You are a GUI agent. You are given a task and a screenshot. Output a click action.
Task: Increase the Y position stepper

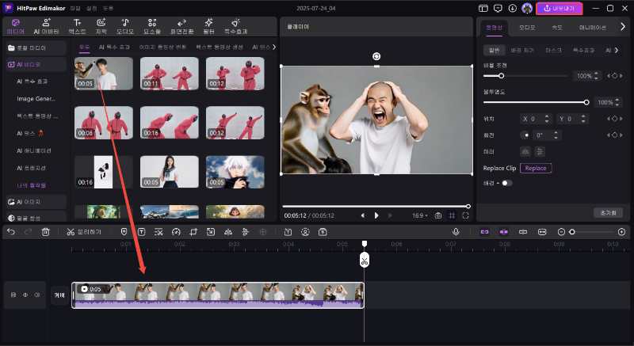[x=583, y=117]
